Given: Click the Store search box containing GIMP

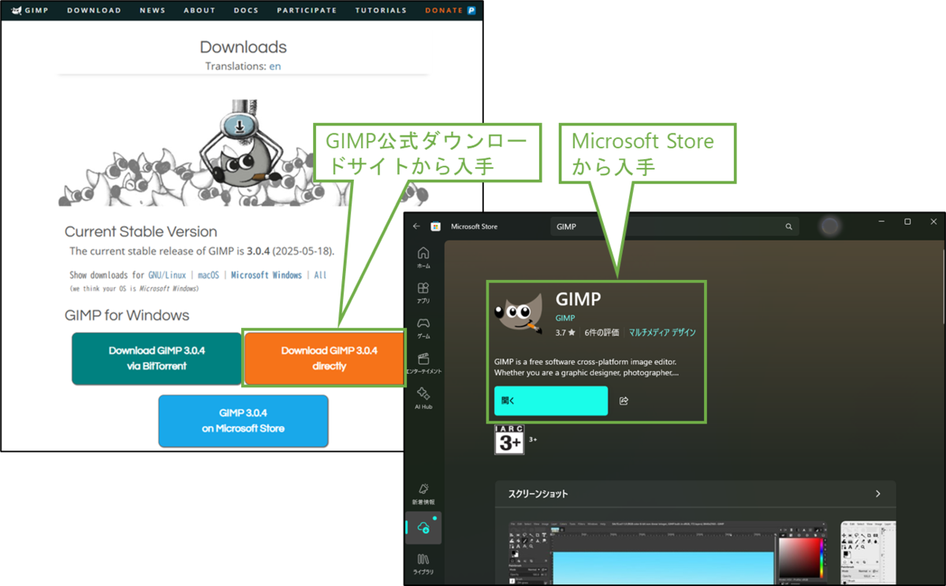Looking at the screenshot, I should (x=674, y=226).
